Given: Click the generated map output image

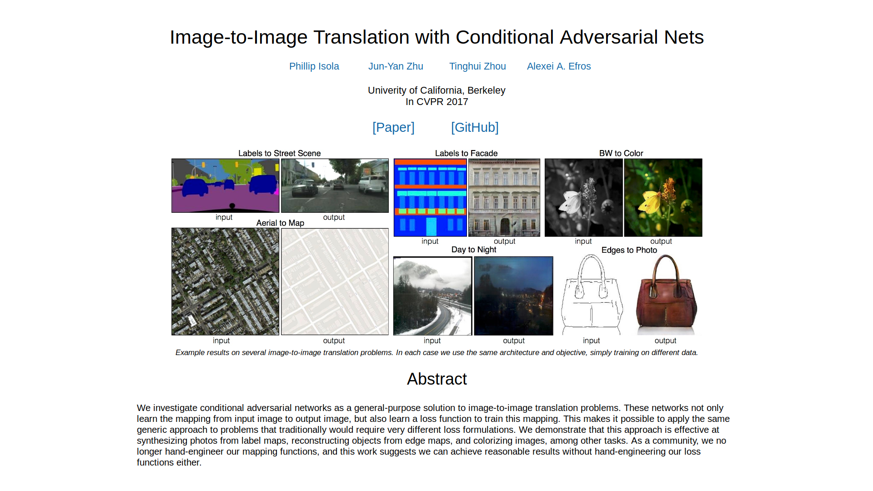Looking at the screenshot, I should click(x=335, y=281).
